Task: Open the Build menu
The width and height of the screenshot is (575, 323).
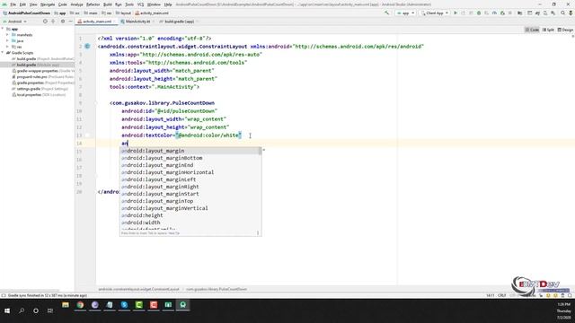Action: (108, 4)
